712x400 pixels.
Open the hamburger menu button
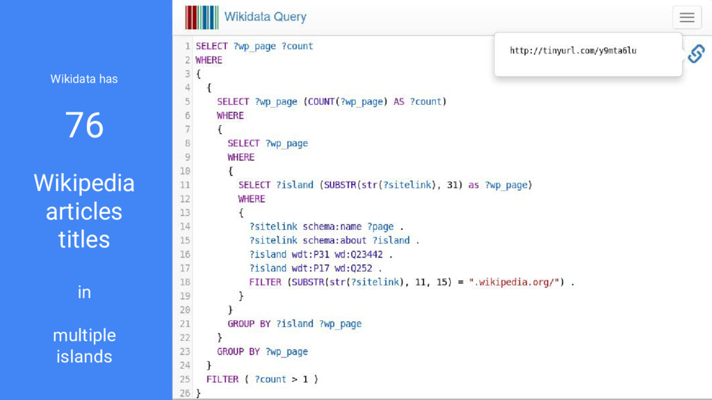[x=686, y=17]
